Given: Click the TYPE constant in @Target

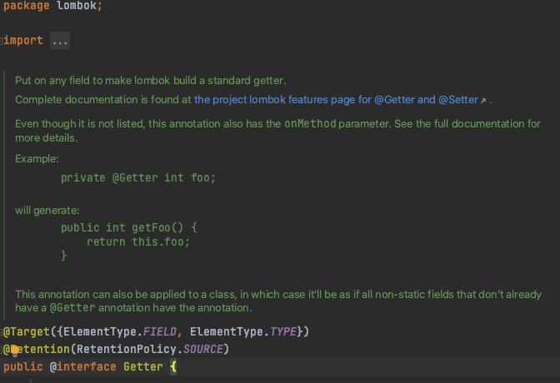Looking at the screenshot, I should [282, 331].
